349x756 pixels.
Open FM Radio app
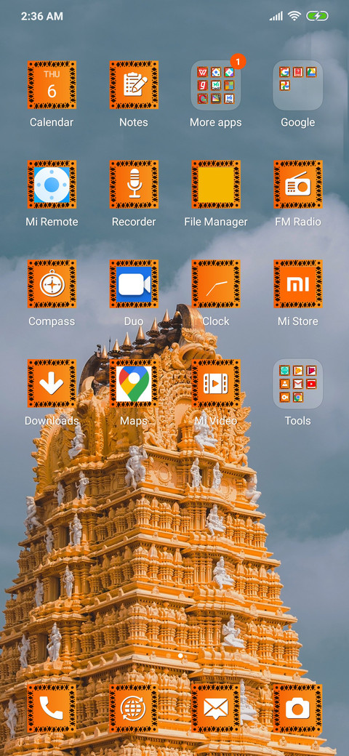297,185
